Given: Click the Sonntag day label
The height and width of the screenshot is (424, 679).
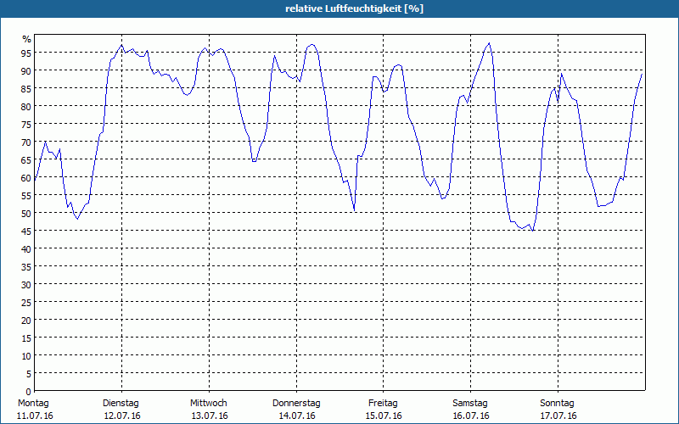Looking at the screenshot, I should tap(557, 403).
